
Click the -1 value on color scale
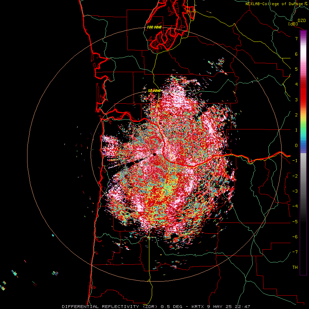pyautogui.click(x=295, y=161)
